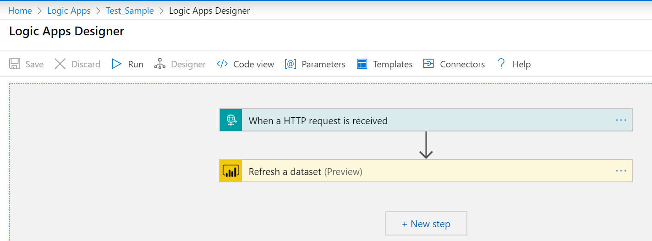Screen dimensions: 652x241
Task: Click the Run play triangle icon
Action: 116,64
